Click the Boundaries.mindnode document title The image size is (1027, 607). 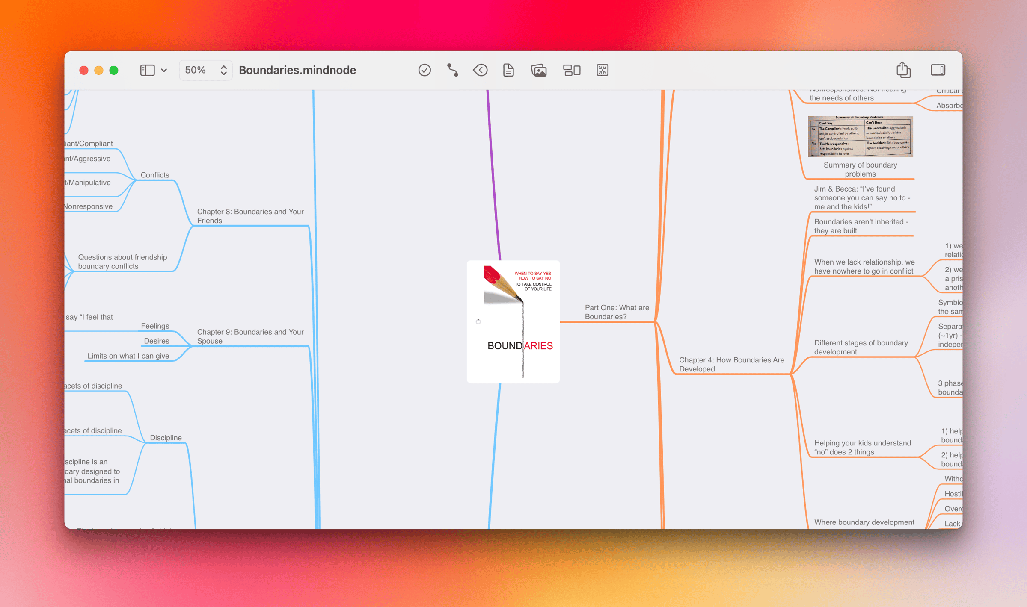(x=297, y=70)
